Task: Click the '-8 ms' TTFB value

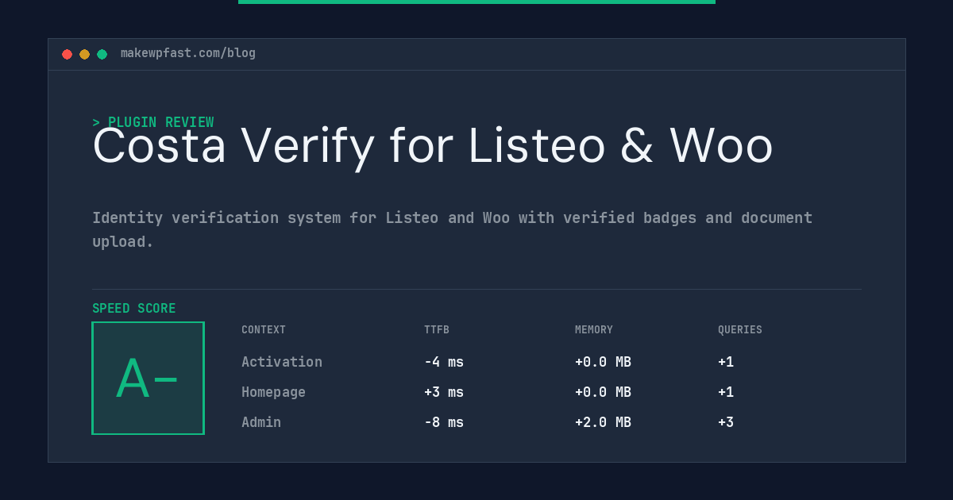Action: [x=444, y=422]
